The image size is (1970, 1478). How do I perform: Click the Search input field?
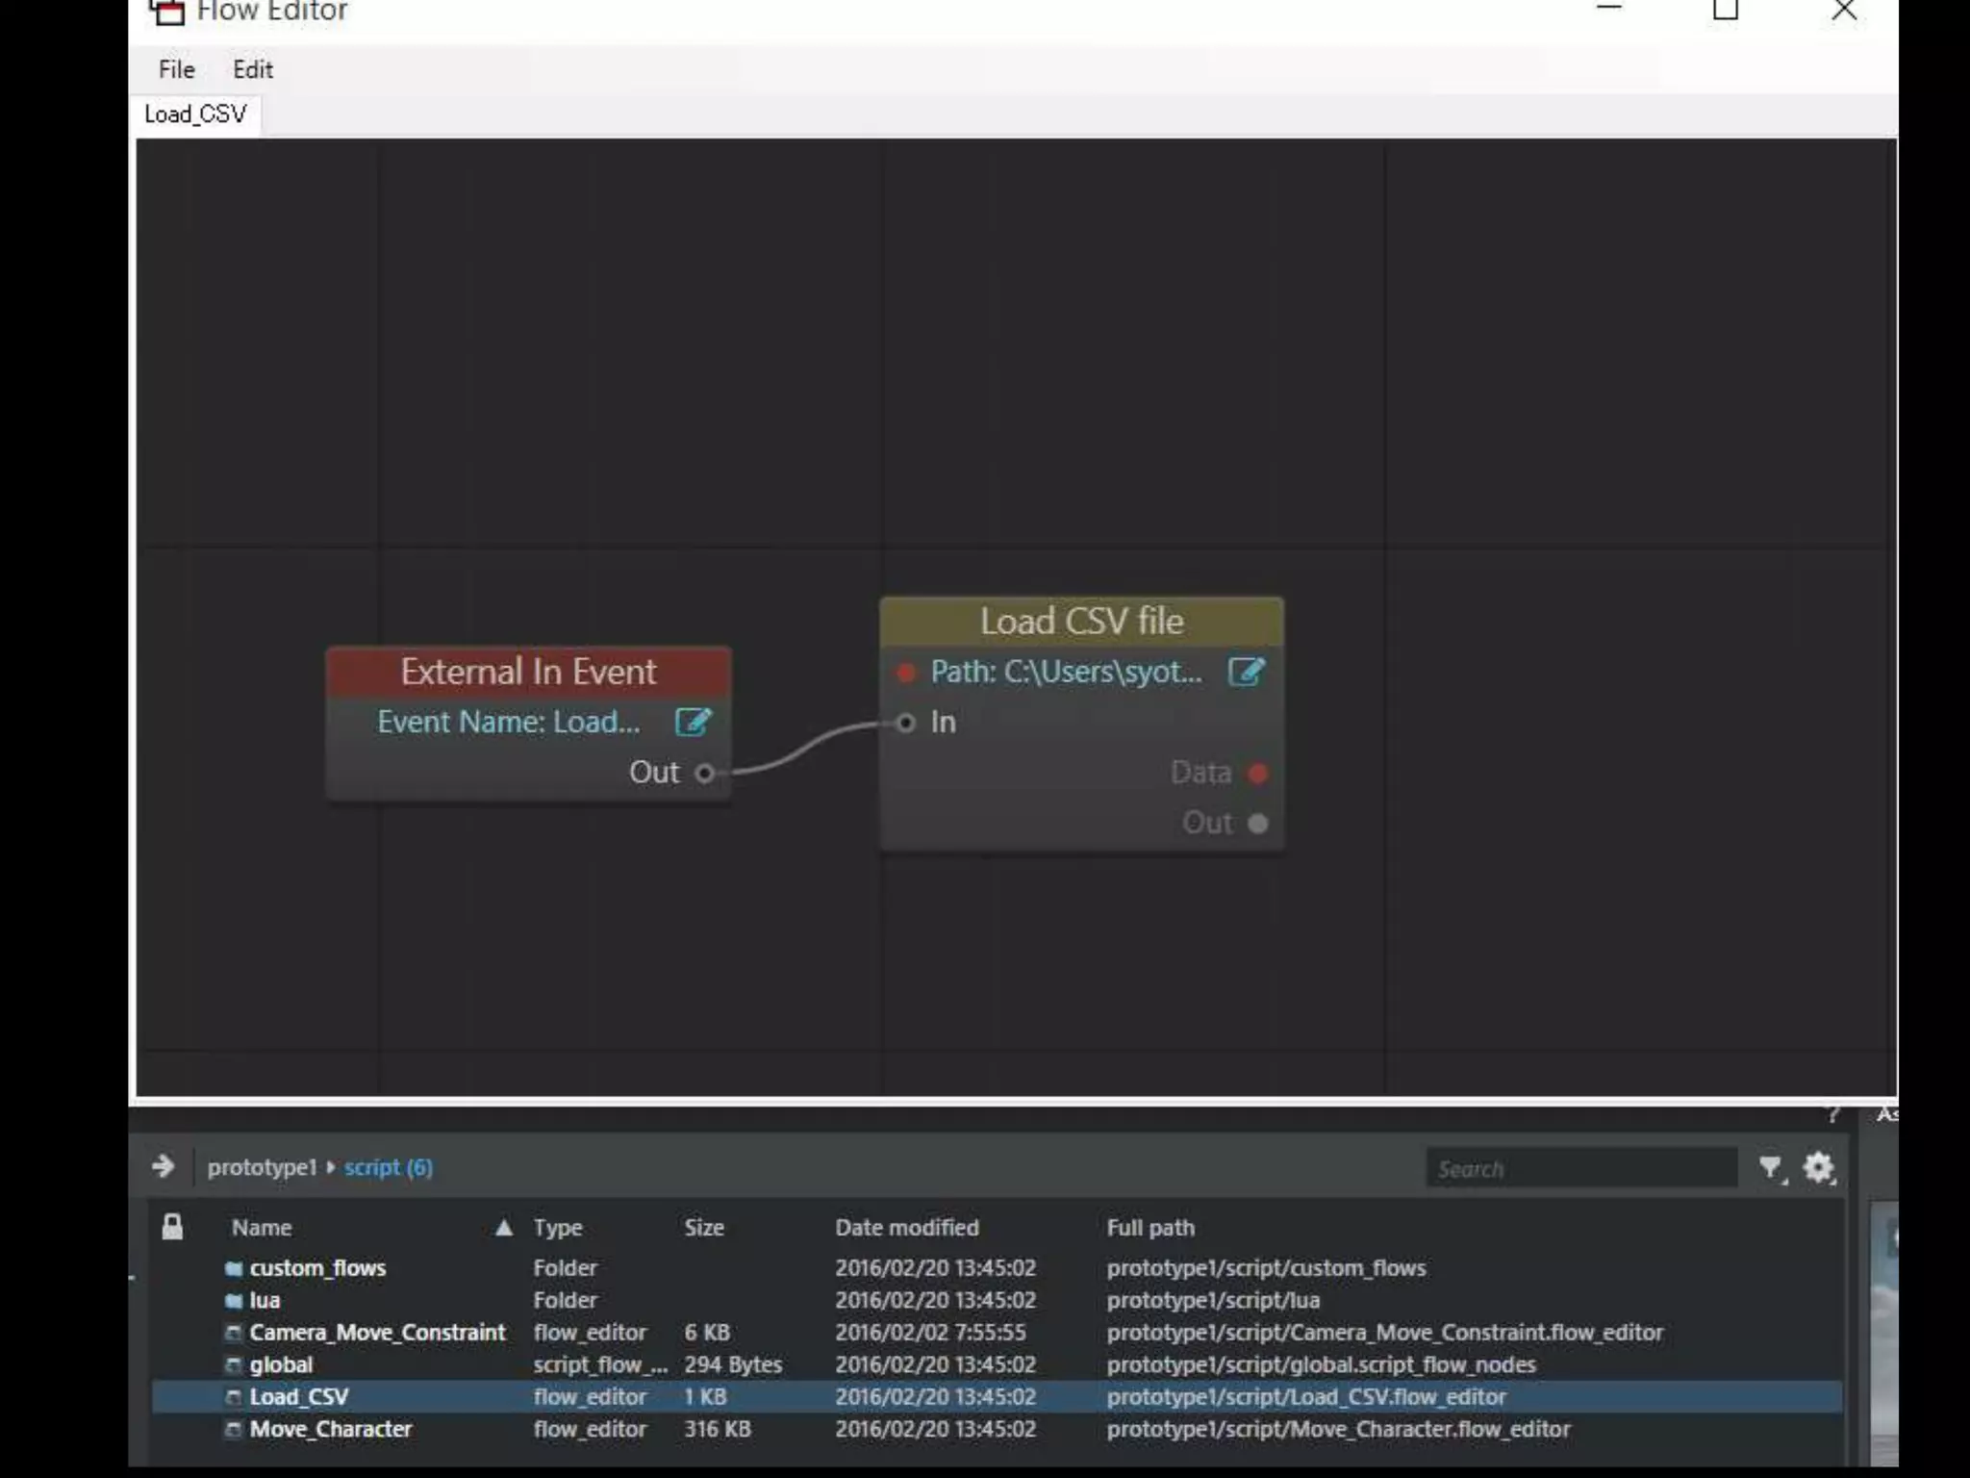point(1580,1169)
